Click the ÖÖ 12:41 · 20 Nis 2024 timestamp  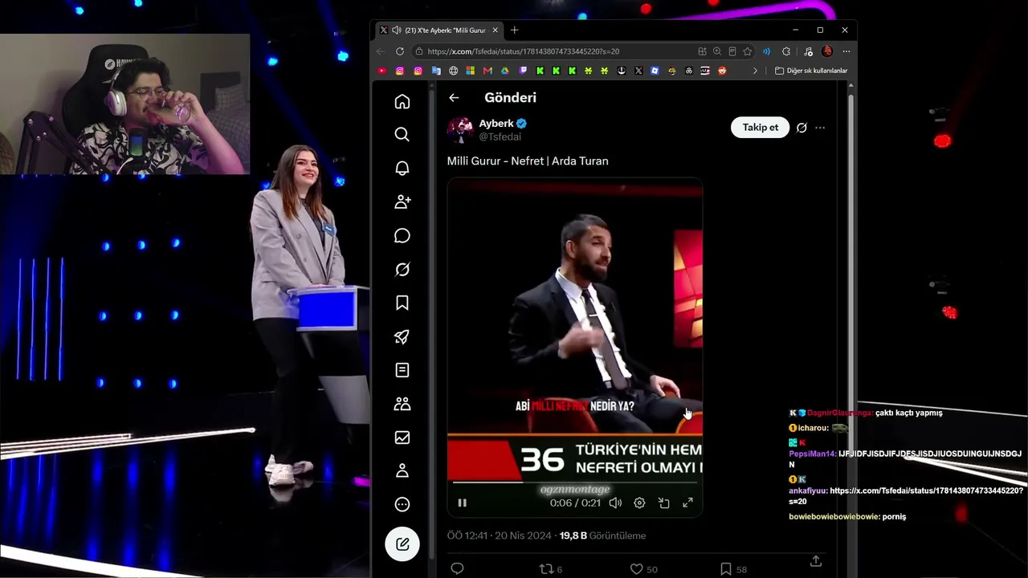click(x=500, y=535)
